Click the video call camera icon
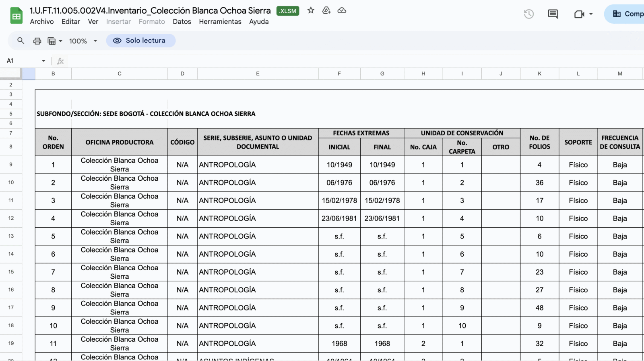This screenshot has width=644, height=361. pyautogui.click(x=579, y=14)
